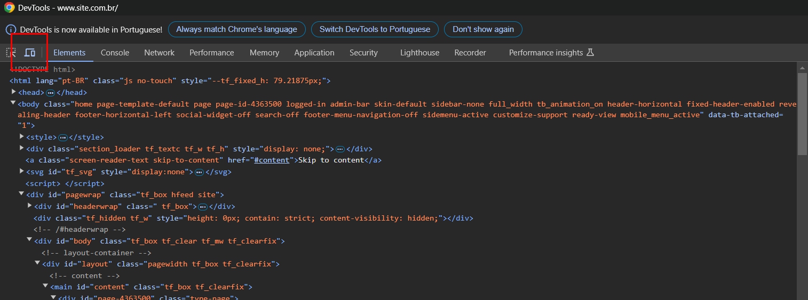Open the Recorder tab
The height and width of the screenshot is (300, 808).
(x=470, y=53)
